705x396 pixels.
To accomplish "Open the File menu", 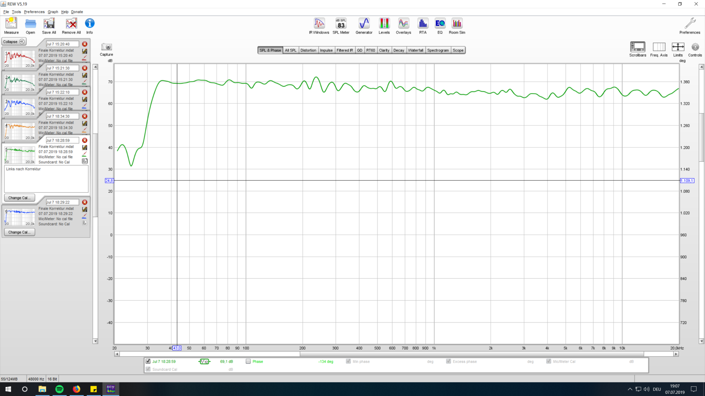I will pyautogui.click(x=6, y=12).
